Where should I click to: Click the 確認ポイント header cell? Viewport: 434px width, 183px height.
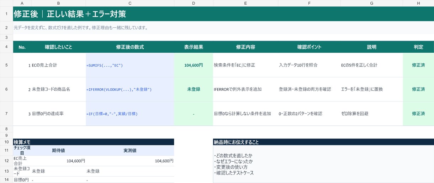pos(309,47)
